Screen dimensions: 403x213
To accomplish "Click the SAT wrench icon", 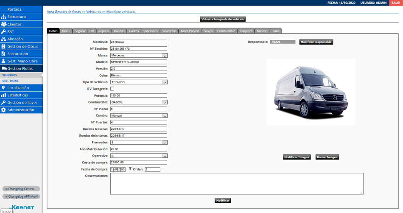I will pyautogui.click(x=4, y=31).
